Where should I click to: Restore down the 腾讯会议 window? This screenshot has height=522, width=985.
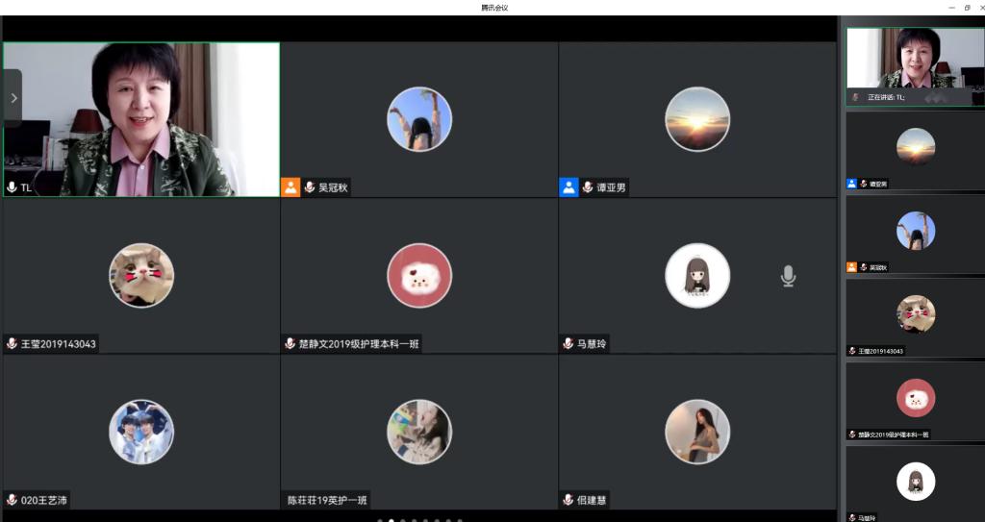pyautogui.click(x=967, y=7)
